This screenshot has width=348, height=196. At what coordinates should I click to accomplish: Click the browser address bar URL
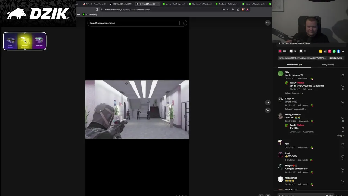[x=128, y=10]
